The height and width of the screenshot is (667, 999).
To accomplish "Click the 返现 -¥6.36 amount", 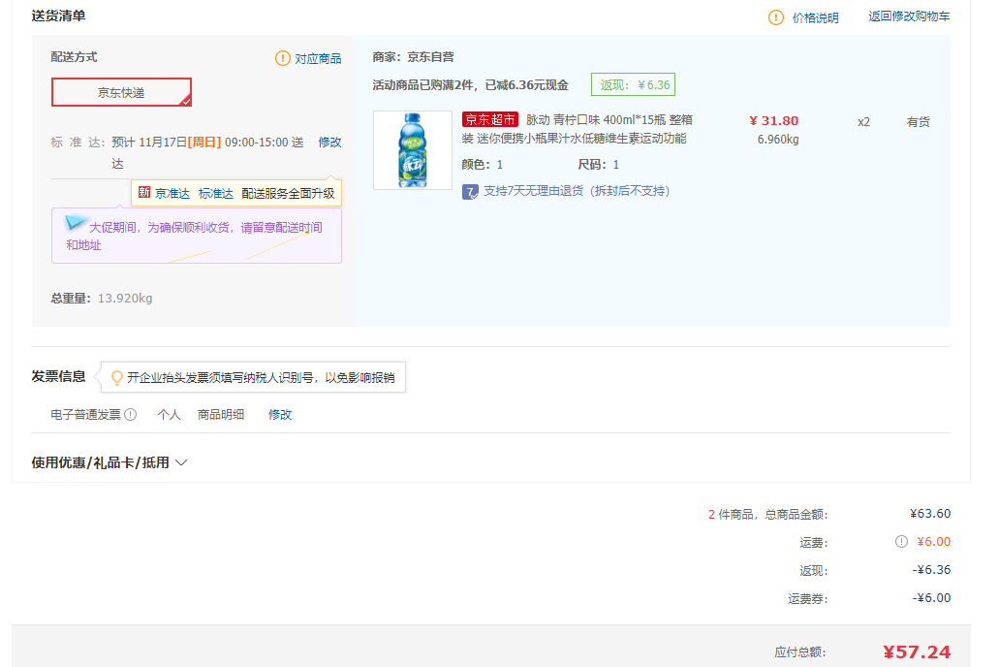I will click(x=931, y=569).
